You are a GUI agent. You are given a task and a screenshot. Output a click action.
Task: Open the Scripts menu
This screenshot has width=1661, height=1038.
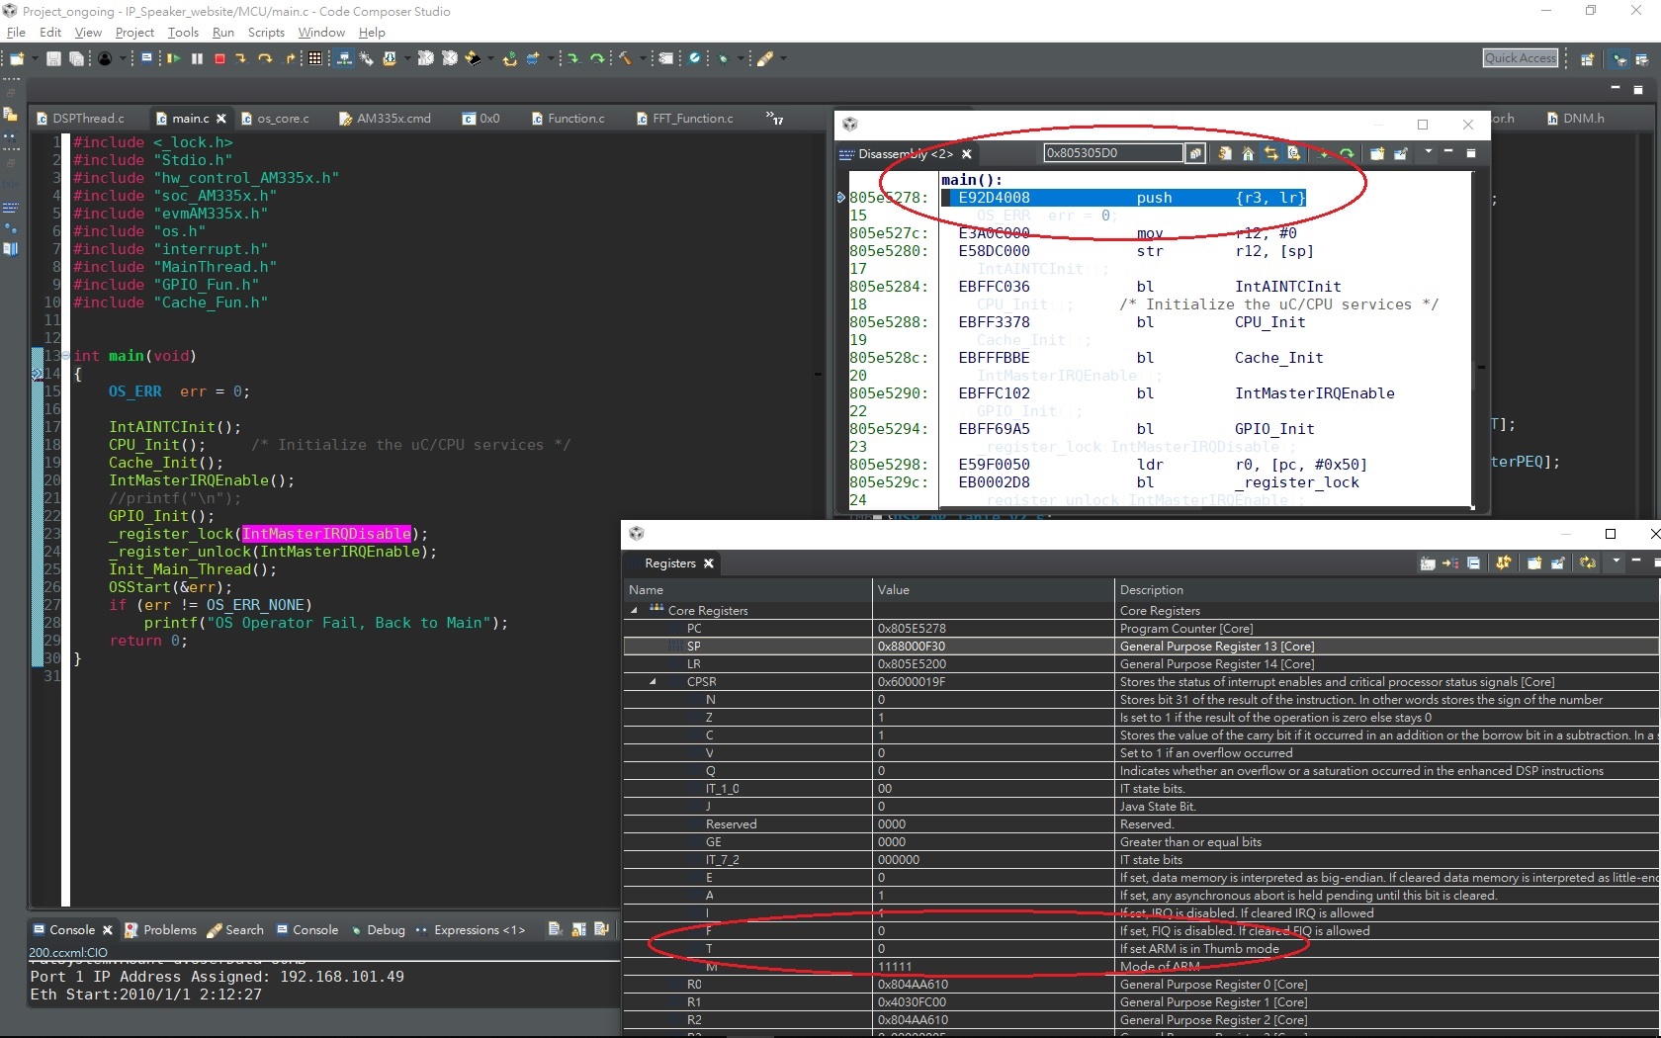266,33
